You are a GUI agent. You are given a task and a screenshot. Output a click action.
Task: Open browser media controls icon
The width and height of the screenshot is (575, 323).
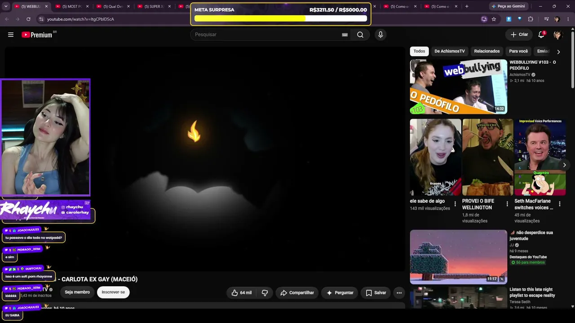546,19
